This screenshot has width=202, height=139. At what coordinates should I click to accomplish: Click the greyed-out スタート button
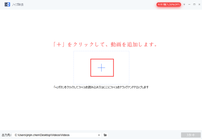tap(191, 135)
